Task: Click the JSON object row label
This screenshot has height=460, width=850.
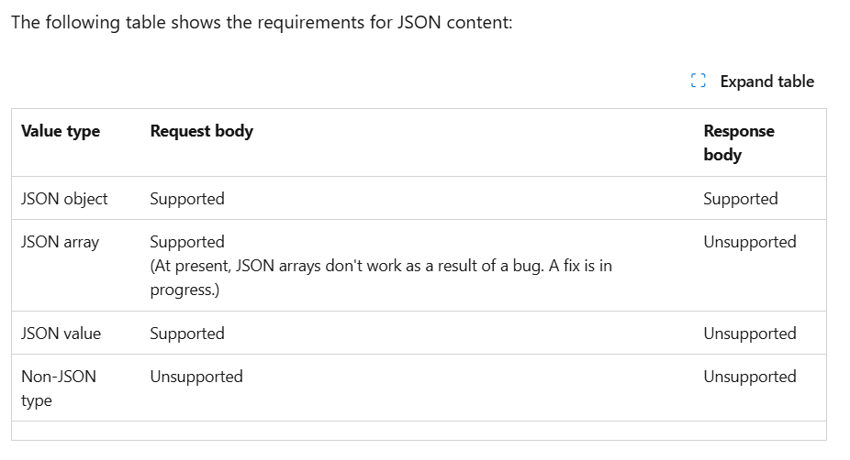Action: pos(64,199)
